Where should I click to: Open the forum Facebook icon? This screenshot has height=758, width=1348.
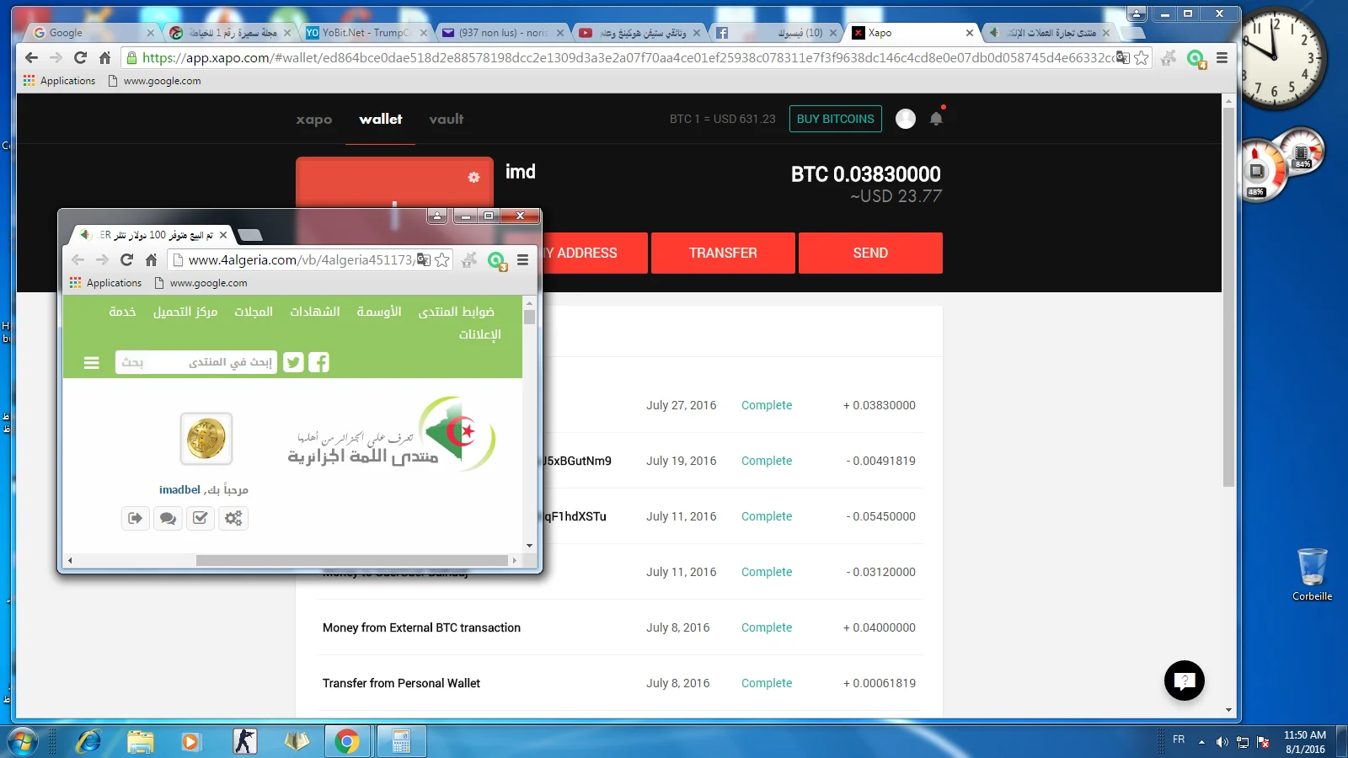point(319,362)
